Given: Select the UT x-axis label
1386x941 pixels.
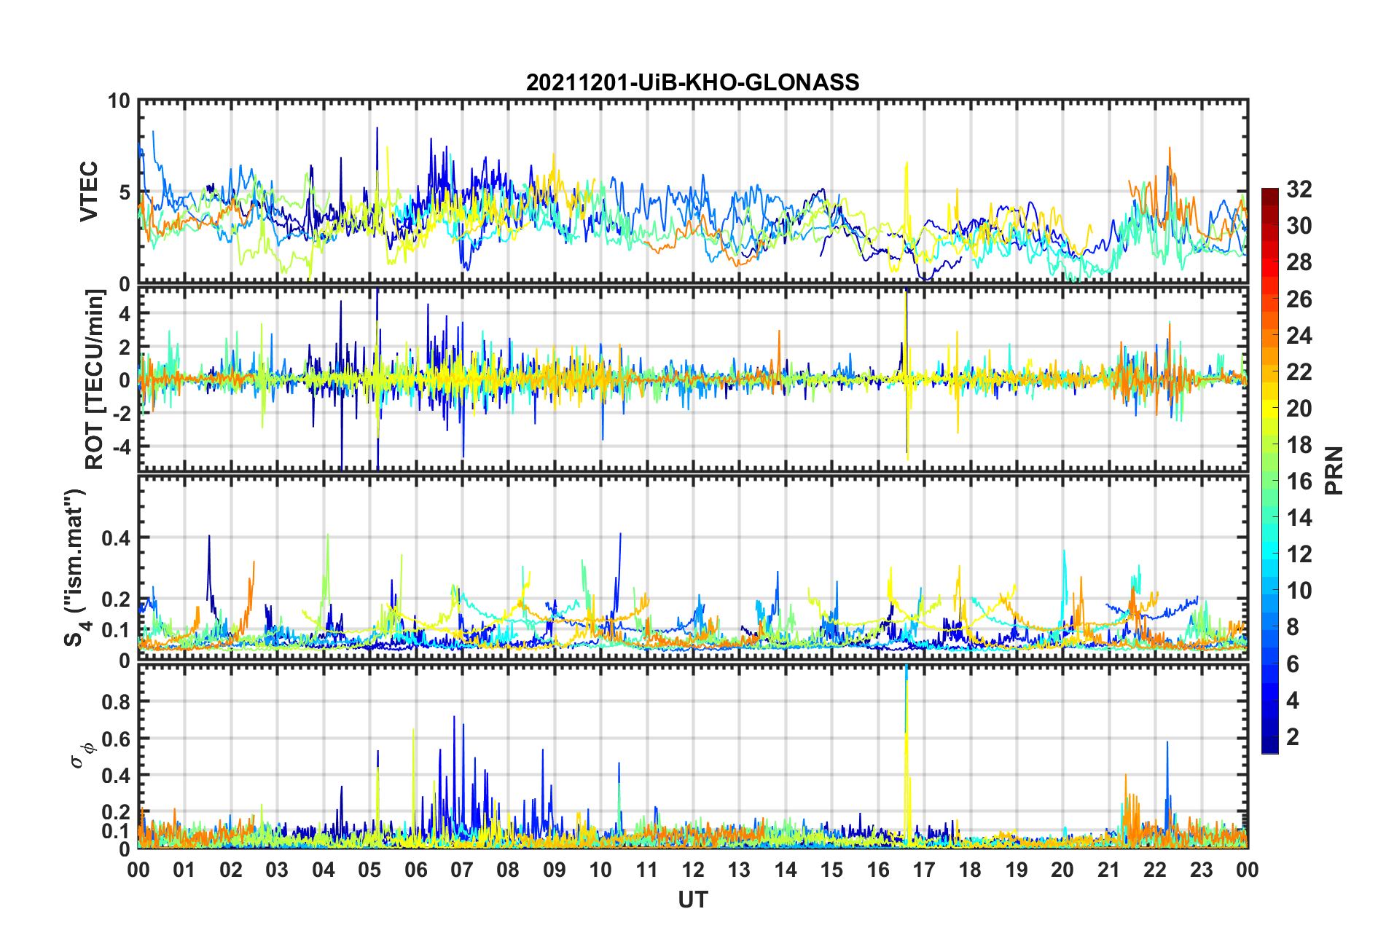Looking at the screenshot, I should click(692, 900).
